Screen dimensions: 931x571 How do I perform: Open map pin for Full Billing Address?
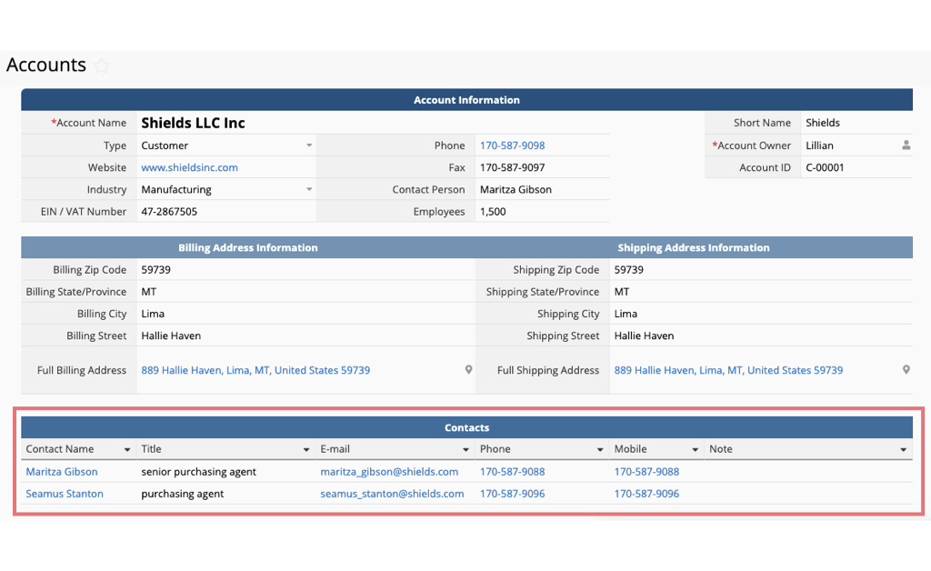(468, 370)
